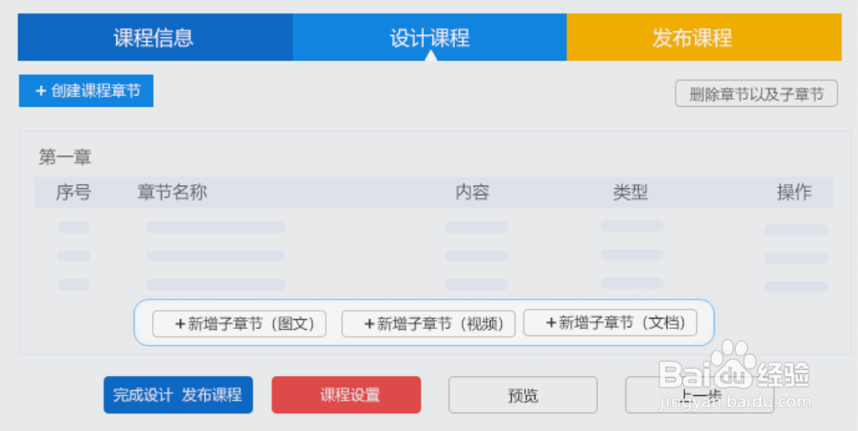
Task: Add a 视频 sub-chapter with 新增子章节
Action: [429, 323]
